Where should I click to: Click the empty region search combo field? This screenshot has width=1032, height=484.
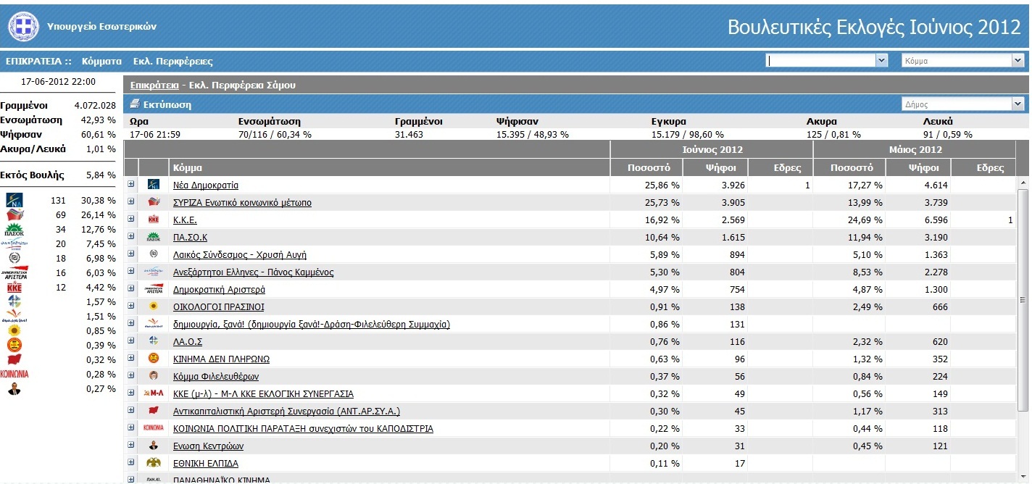(x=821, y=61)
